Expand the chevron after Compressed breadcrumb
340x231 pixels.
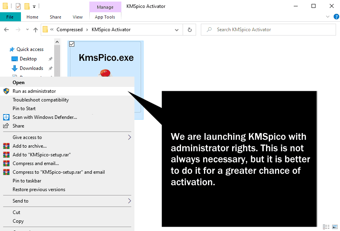(x=87, y=30)
